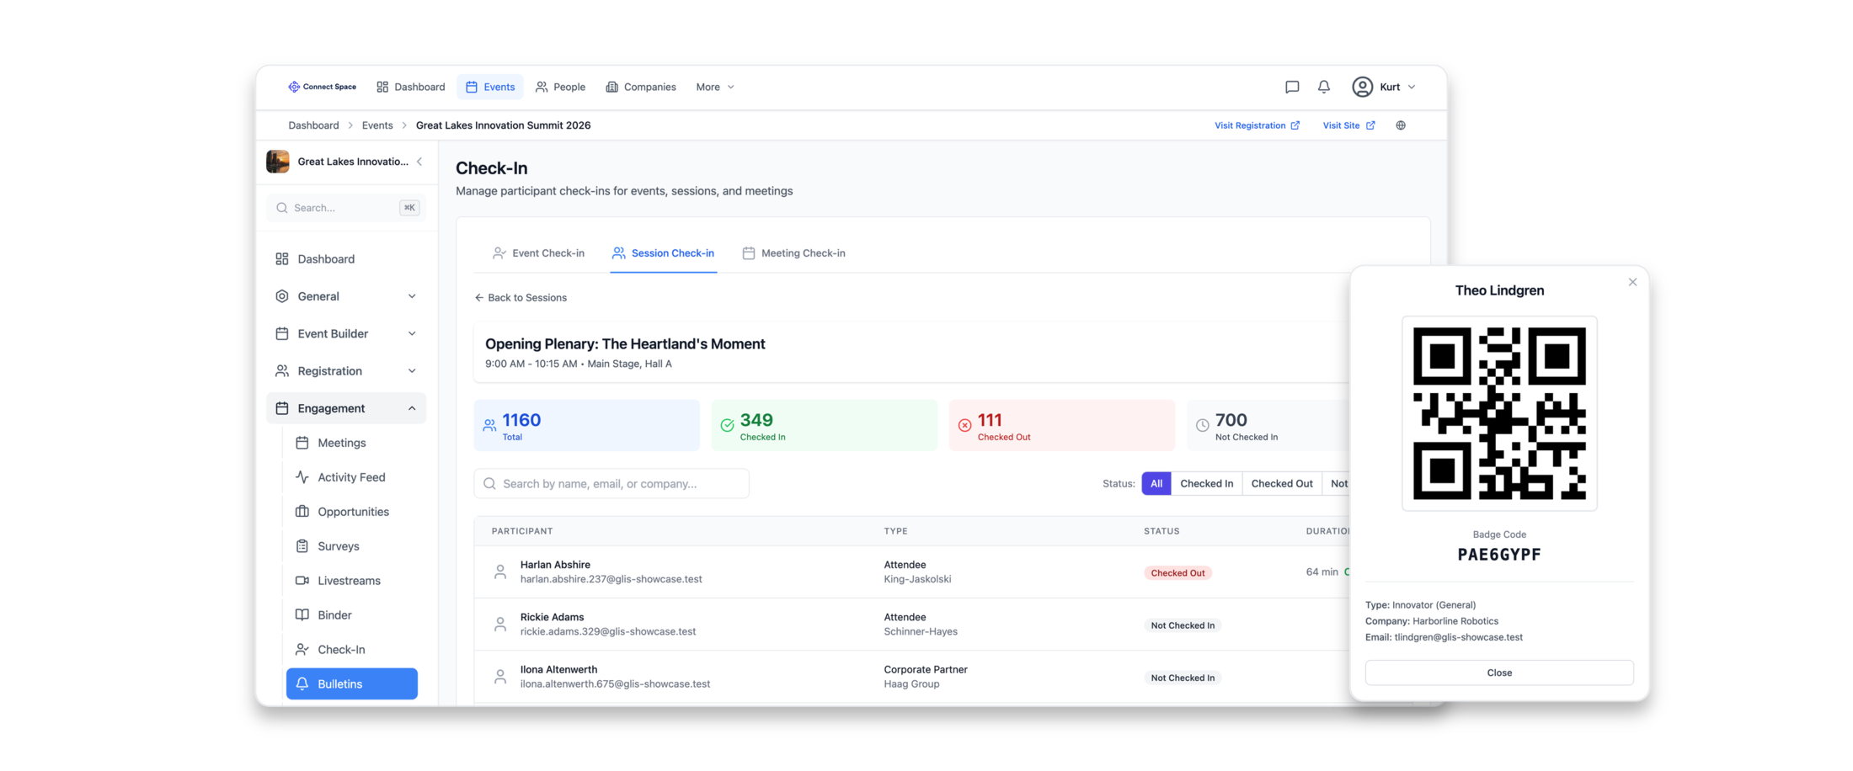This screenshot has height=771, width=1853.
Task: Click the Visit Registration link
Action: point(1257,125)
